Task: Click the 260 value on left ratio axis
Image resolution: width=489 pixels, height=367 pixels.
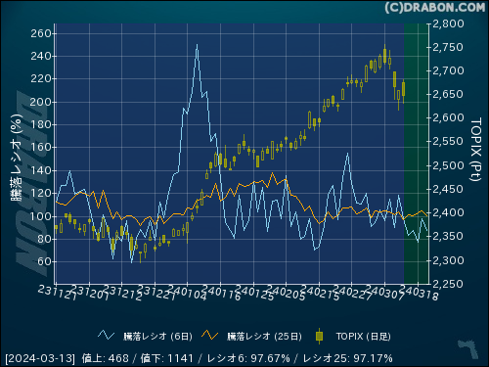Action: click(41, 33)
